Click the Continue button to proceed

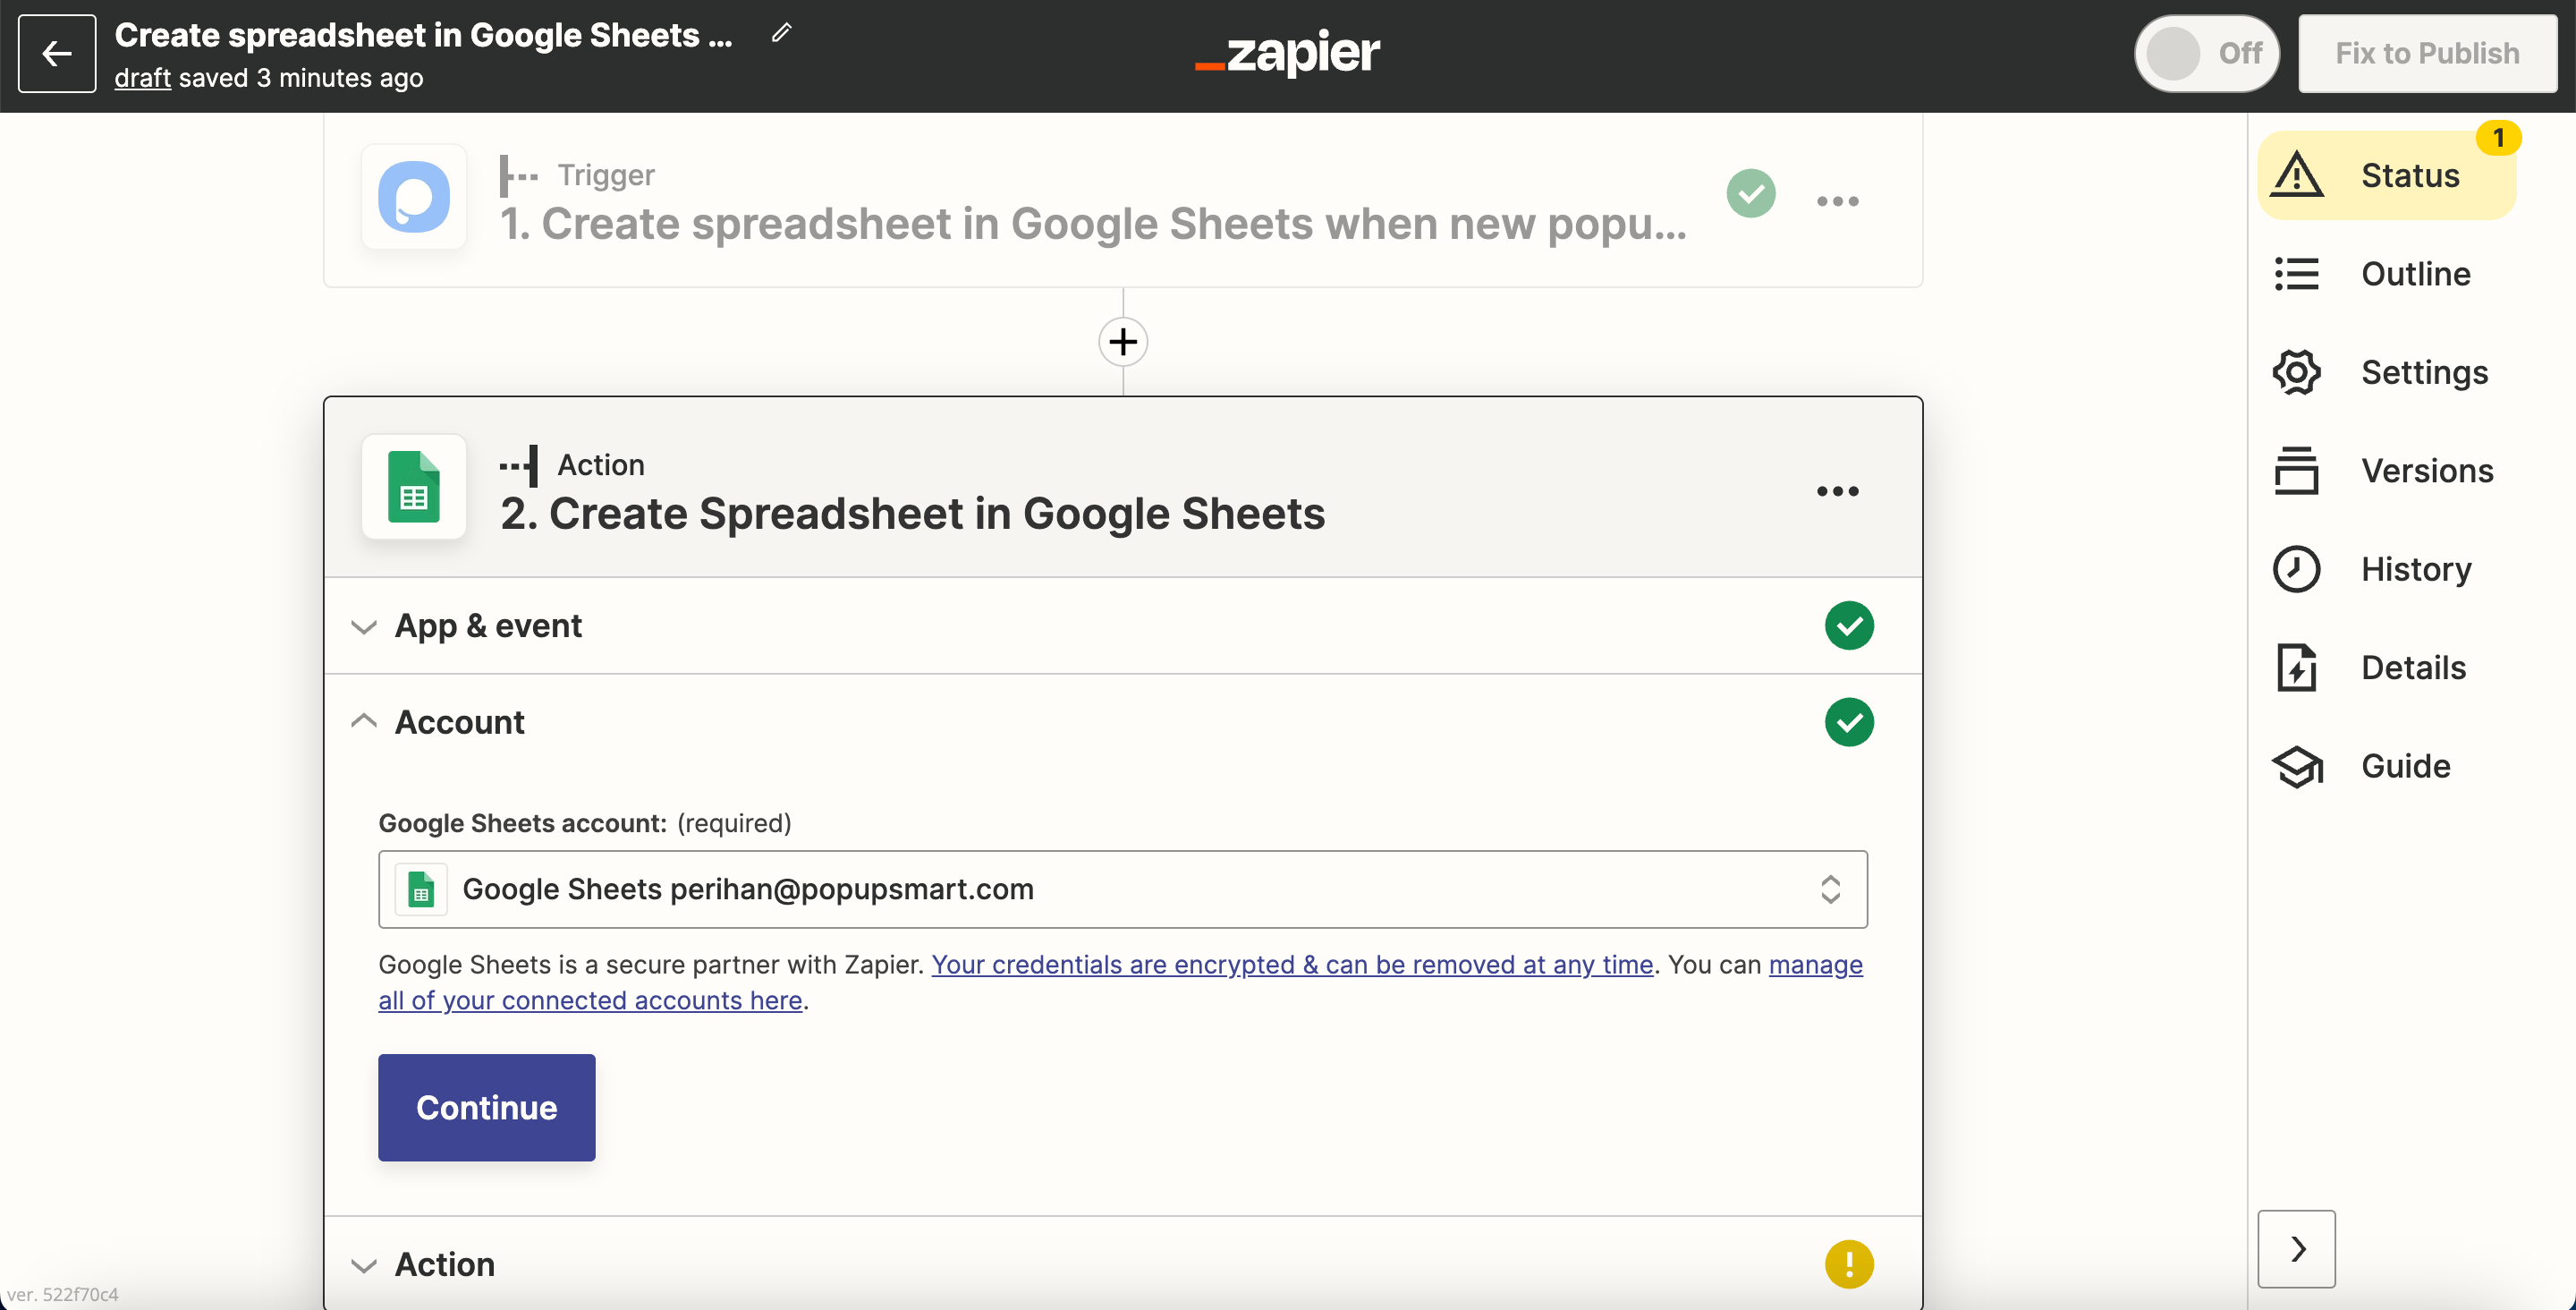pyautogui.click(x=487, y=1106)
